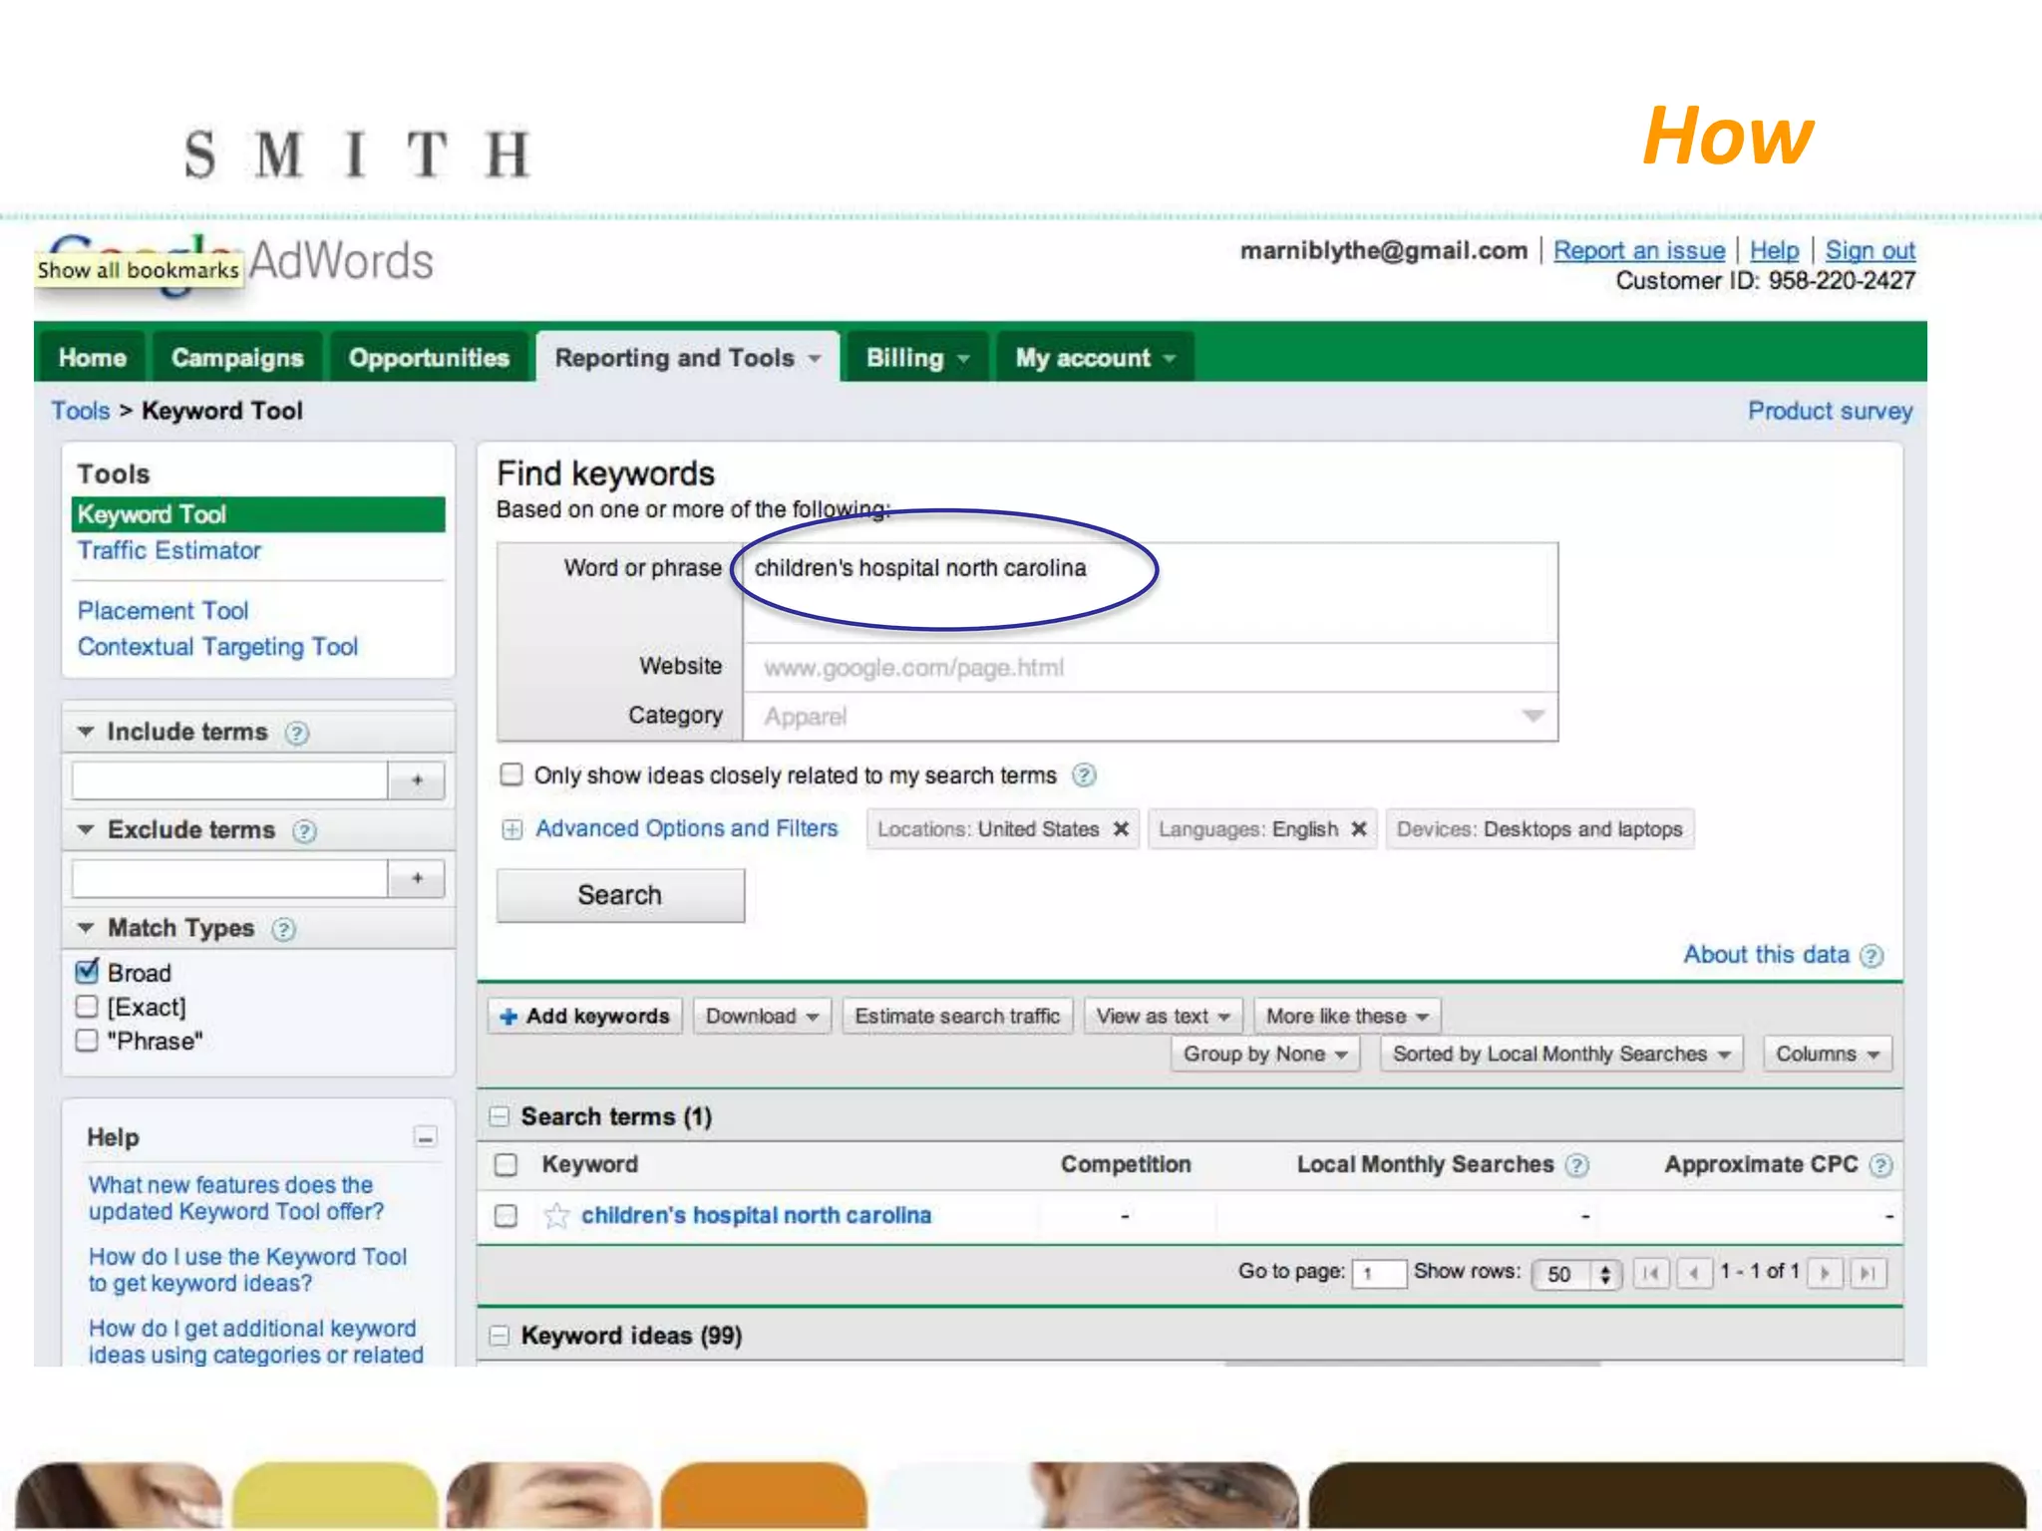Remove the Languages: English filter
Viewport: 2042px width, 1531px height.
coord(1358,829)
